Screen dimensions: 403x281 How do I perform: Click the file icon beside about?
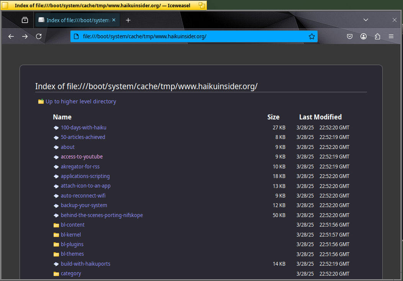[x=56, y=147]
